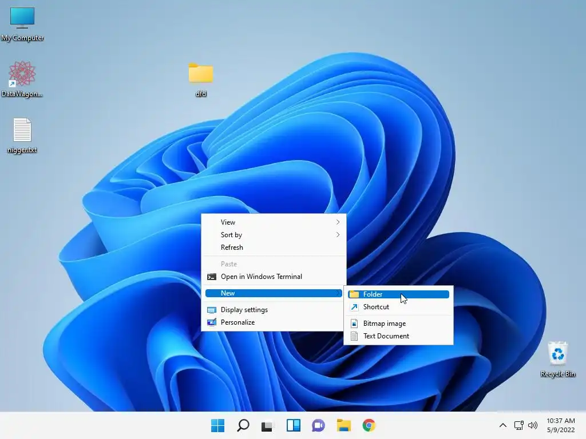Create a new Bitmap image
Screen dimensions: 586x439
(x=398, y=324)
